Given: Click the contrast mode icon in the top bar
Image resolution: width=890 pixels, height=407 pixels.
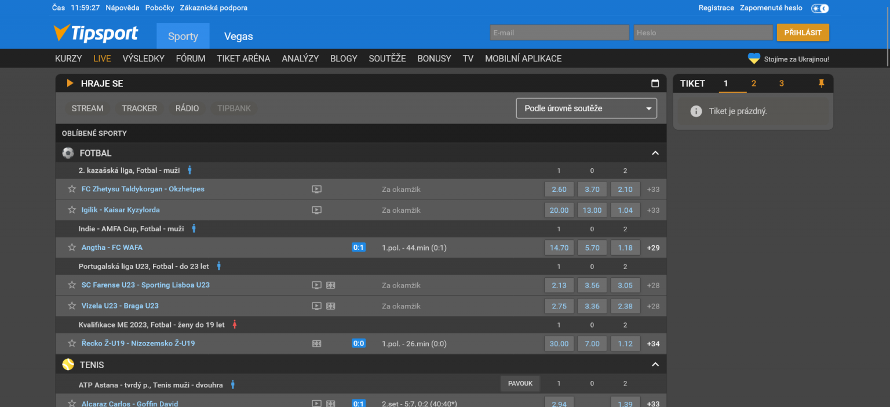Looking at the screenshot, I should (820, 8).
